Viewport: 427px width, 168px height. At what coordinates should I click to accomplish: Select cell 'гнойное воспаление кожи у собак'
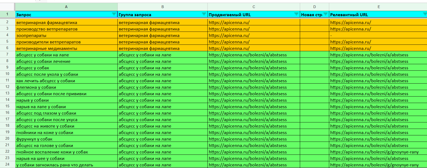[67, 152]
